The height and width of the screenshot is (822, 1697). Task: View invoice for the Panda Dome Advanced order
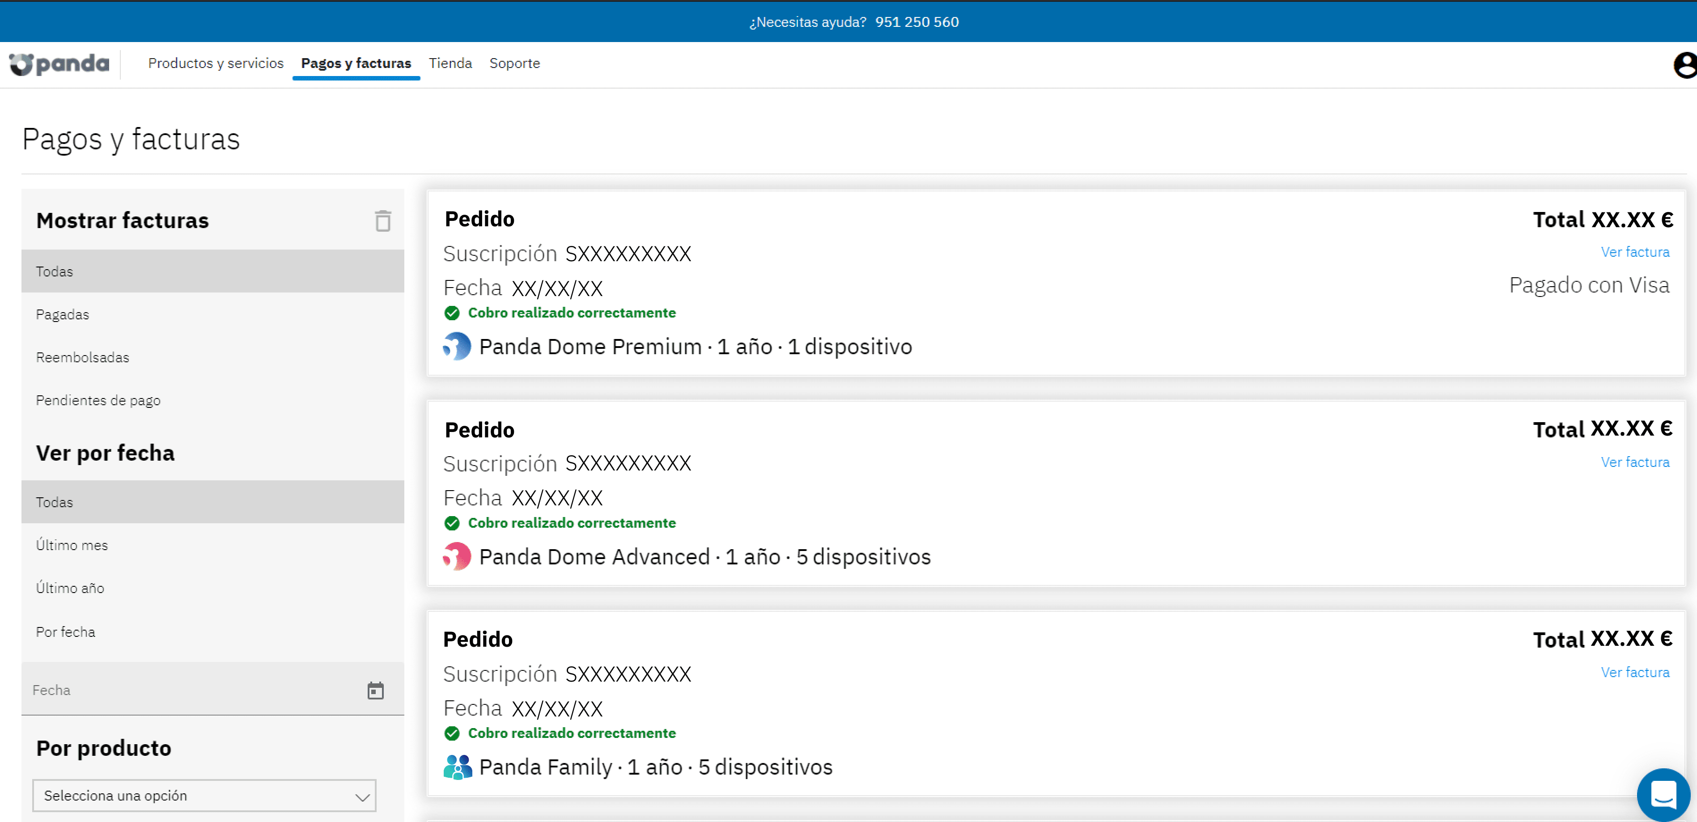click(1635, 462)
